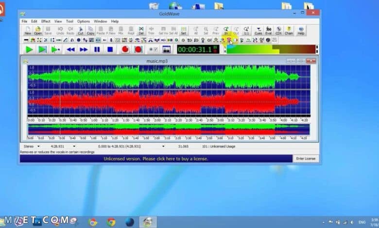Pause playback with the blue pause button
This screenshot has width=379, height=228.
pos(97,49)
